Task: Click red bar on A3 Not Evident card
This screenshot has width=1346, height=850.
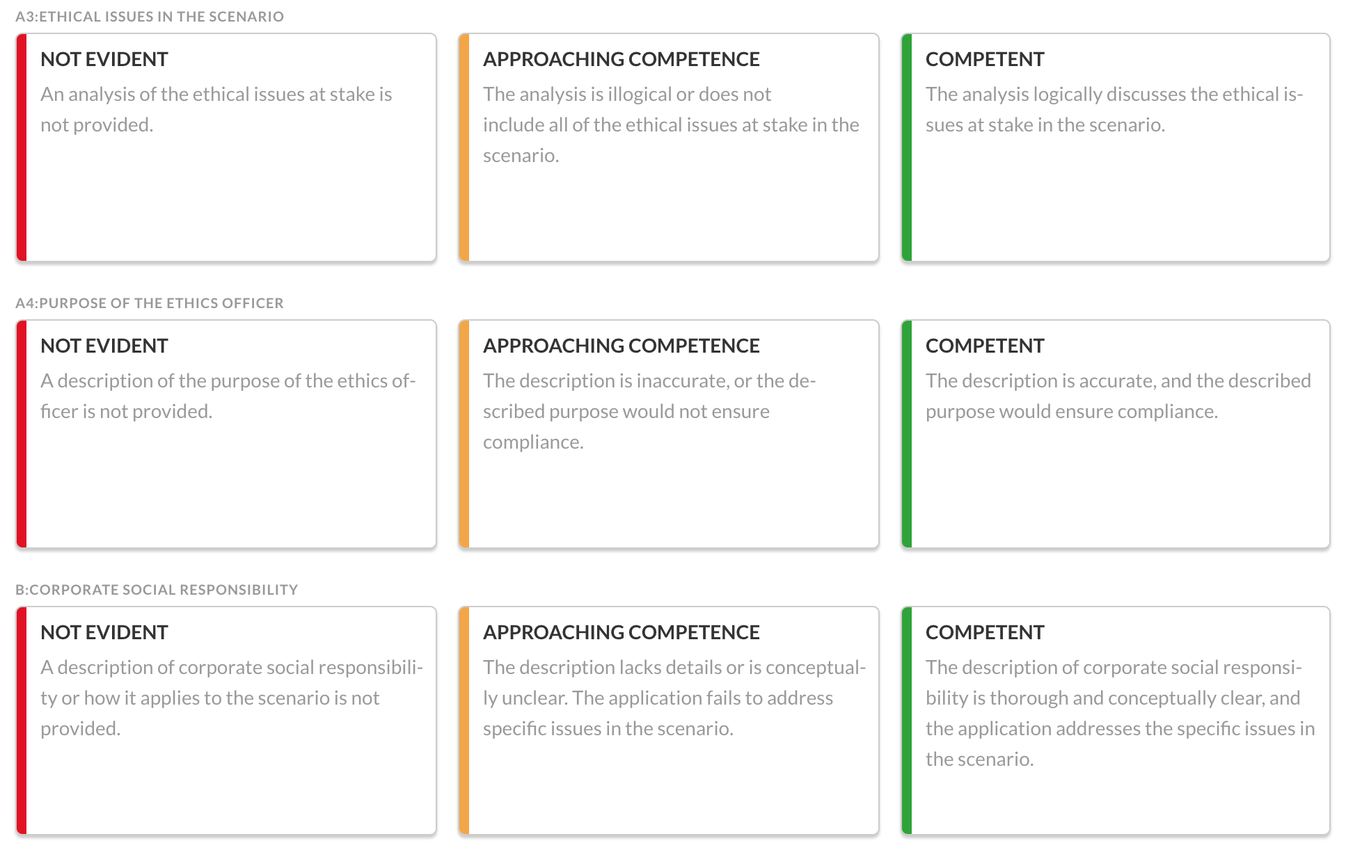Action: [22, 147]
